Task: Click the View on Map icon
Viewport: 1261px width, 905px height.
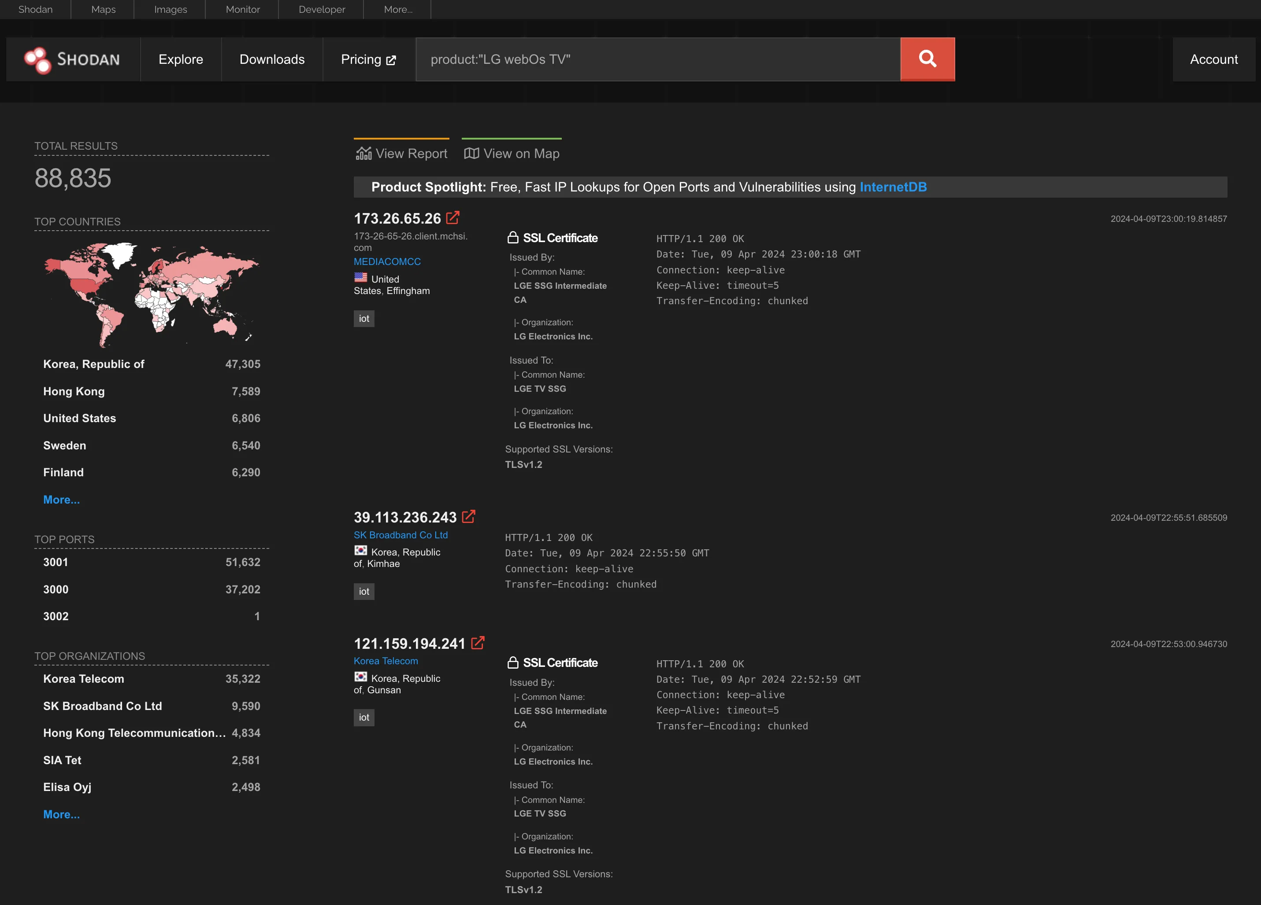Action: 471,153
